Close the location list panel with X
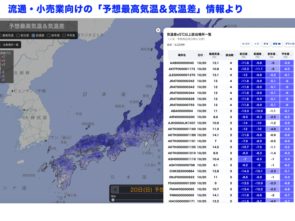The image size is (295, 221). click(158, 31)
